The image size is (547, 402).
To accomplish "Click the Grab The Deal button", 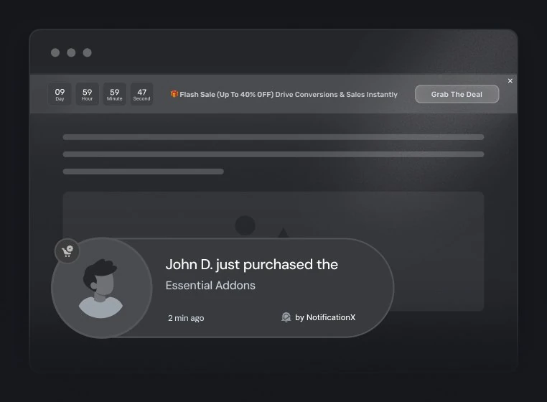I will pyautogui.click(x=457, y=94).
